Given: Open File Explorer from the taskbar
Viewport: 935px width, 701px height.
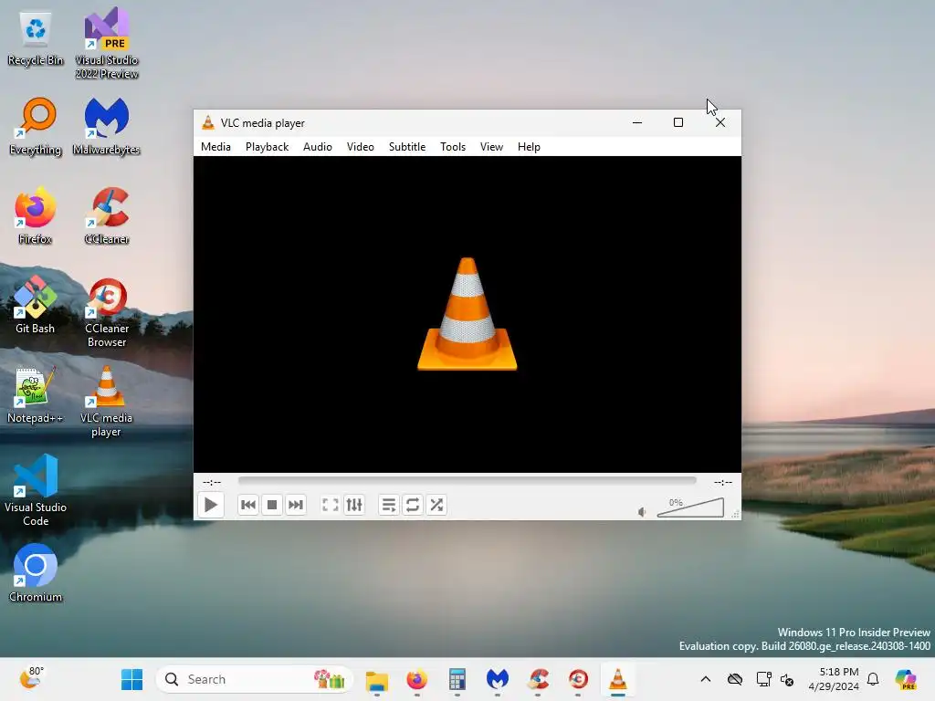Looking at the screenshot, I should click(x=377, y=679).
